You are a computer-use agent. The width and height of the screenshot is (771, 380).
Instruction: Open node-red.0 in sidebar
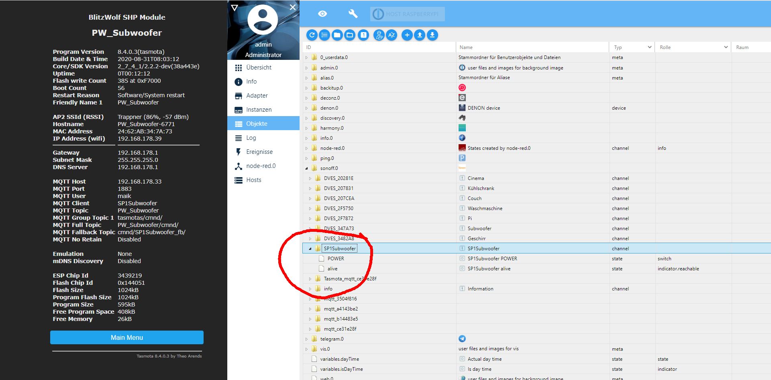tap(263, 166)
